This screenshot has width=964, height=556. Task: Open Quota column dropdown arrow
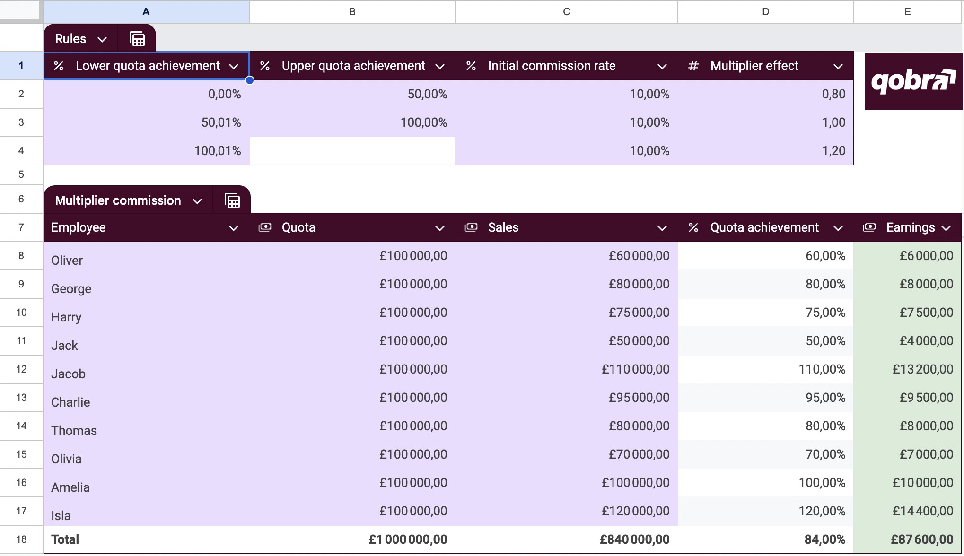point(440,228)
